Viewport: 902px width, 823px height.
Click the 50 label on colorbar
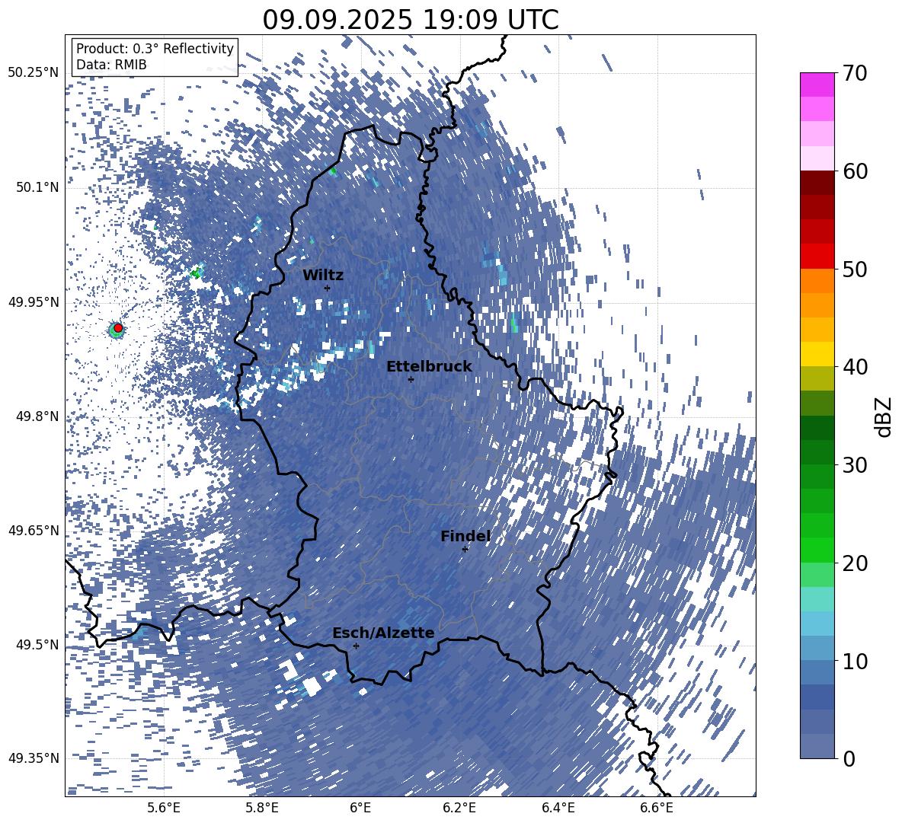pos(854,270)
